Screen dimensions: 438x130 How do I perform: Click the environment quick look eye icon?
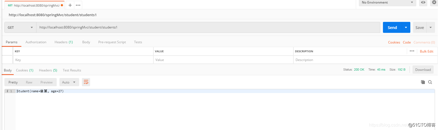(423, 2)
